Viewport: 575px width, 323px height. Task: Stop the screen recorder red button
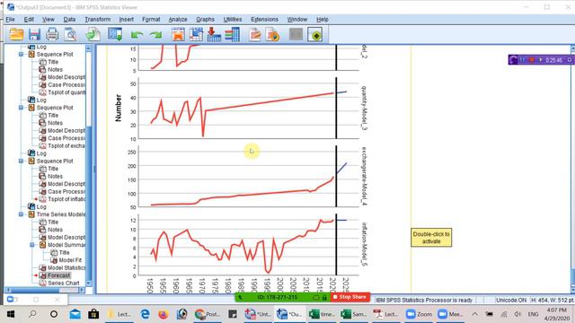[x=531, y=60]
